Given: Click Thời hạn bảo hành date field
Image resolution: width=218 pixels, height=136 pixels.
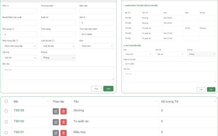Looking at the screenshot, I should 97,34.
